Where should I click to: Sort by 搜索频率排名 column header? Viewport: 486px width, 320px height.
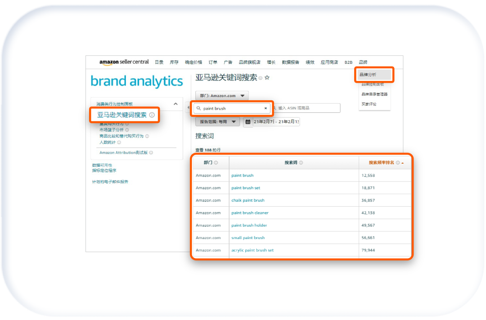click(381, 163)
